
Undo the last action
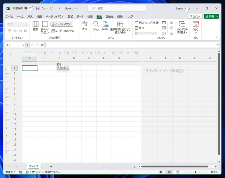44,8
